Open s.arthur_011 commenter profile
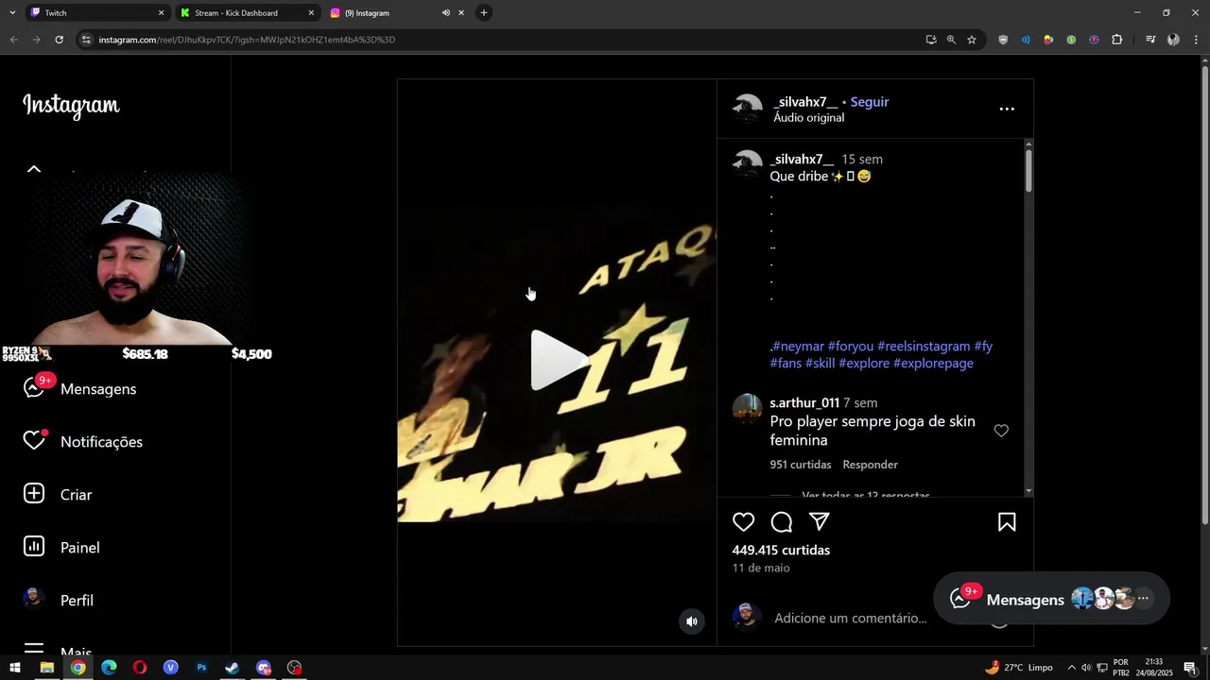 [804, 403]
